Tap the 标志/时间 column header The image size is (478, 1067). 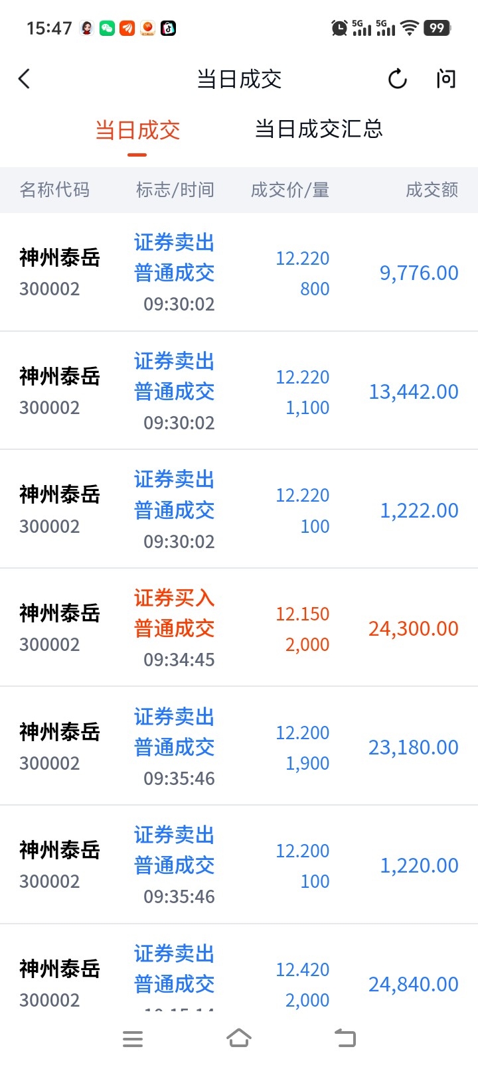175,190
